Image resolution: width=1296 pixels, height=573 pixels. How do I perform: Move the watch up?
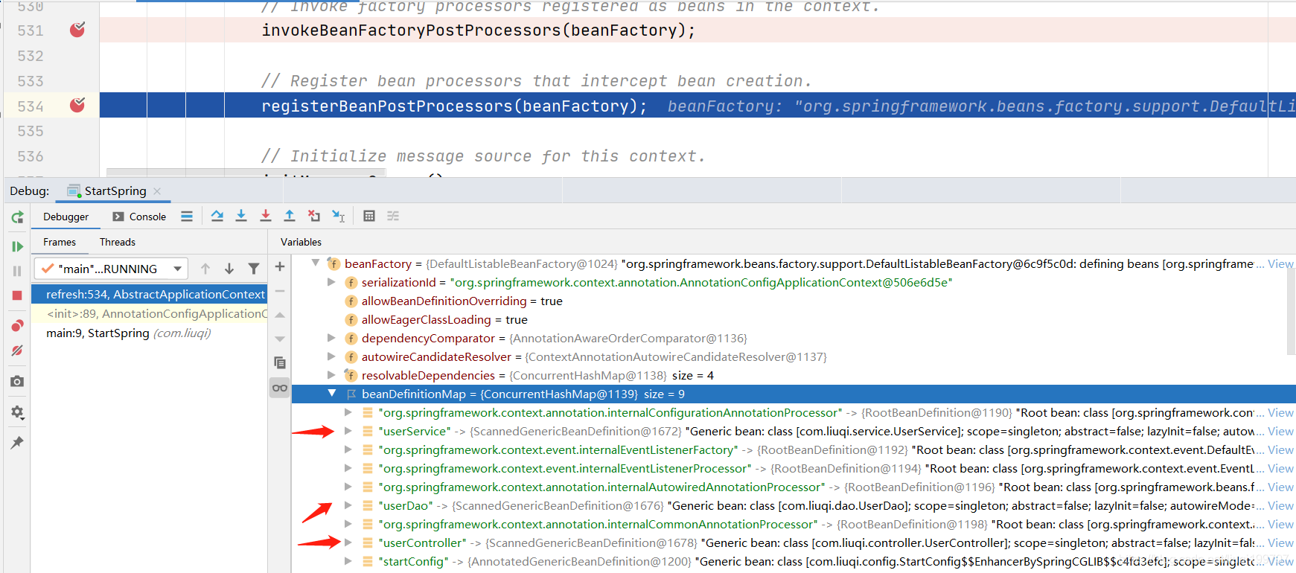coord(280,315)
